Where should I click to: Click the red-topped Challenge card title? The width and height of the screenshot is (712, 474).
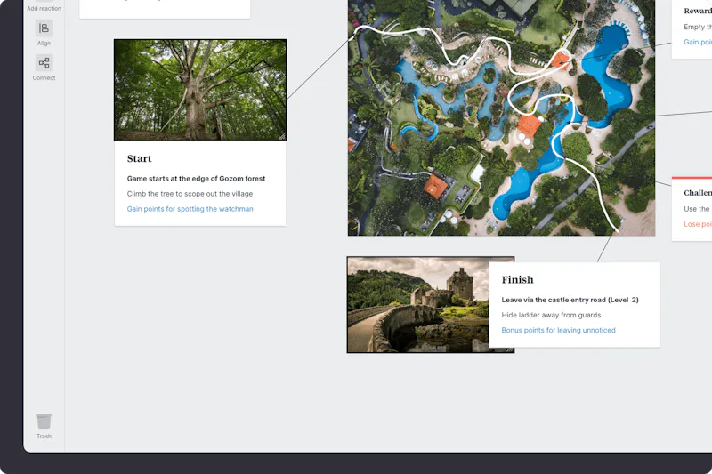tap(698, 193)
